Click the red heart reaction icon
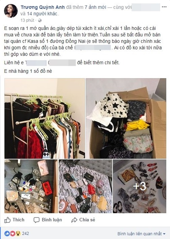The height and width of the screenshot is (239, 170). [x=12, y=234]
